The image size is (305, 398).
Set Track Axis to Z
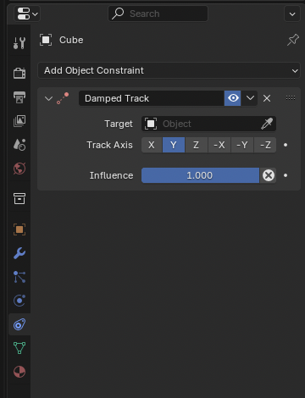point(196,145)
